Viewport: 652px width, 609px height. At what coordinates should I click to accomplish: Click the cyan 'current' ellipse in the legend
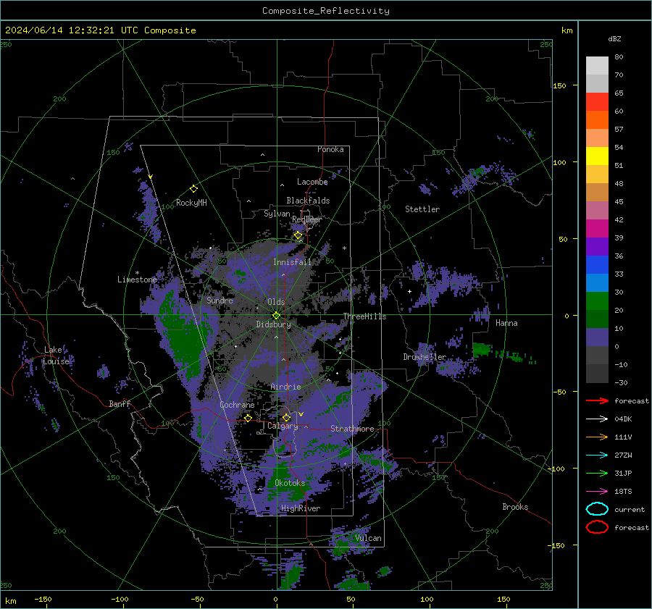point(597,509)
